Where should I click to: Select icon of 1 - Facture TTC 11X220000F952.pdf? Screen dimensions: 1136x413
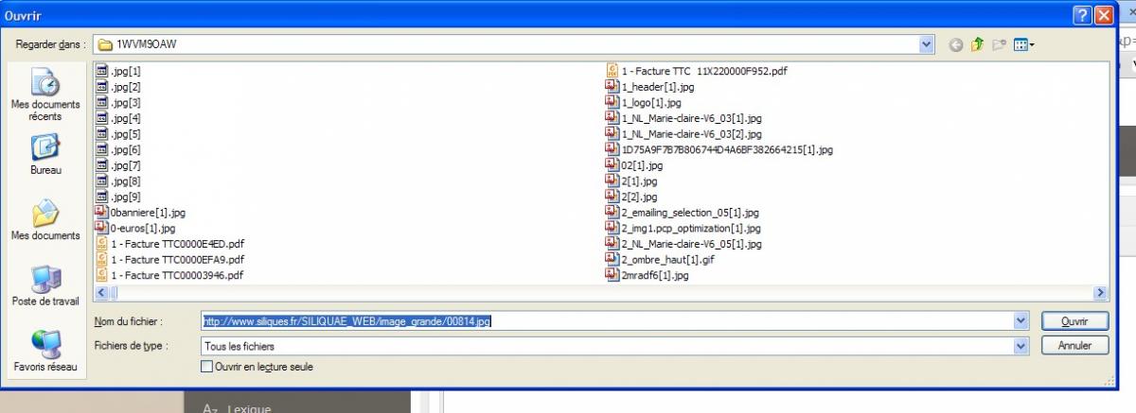(x=612, y=71)
